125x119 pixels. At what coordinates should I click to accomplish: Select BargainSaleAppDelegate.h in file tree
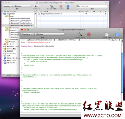pyautogui.click(x=21, y=18)
